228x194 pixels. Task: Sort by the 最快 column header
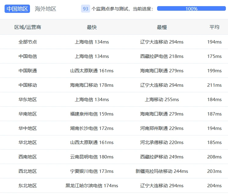92,27
